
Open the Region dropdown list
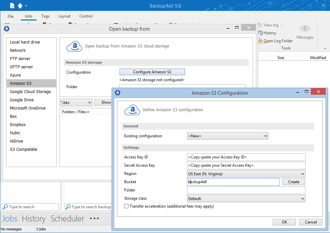[x=246, y=174]
